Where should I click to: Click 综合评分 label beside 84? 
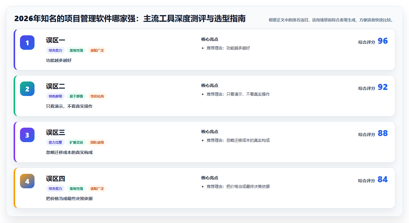coord(367,181)
